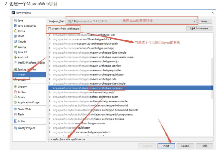Click the Empty Project icon
This screenshot has width=221, height=152.
point(15,128)
